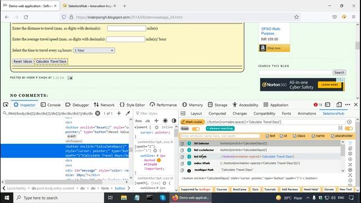Click the Calculate Travel Days button
This screenshot has height=203, width=361.
[51, 61]
